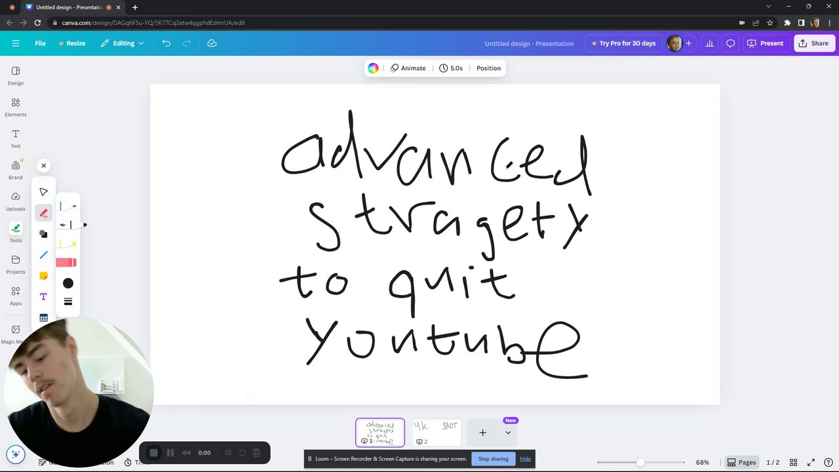The width and height of the screenshot is (839, 472).
Task: Open the Elements panel in sidebar
Action: coord(16,108)
